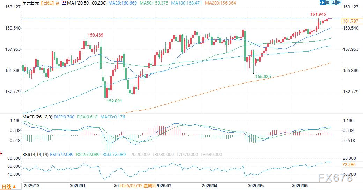Click the MA20:160.669 legend value
Screen dimensions: 363x190
coord(123,3)
